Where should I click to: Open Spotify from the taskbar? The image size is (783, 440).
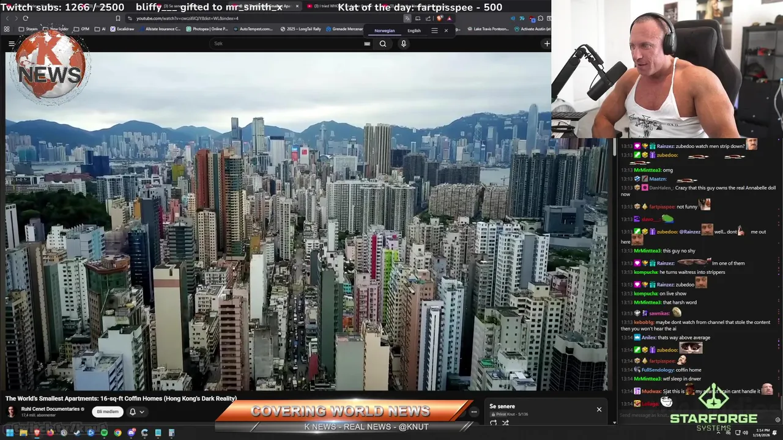pyautogui.click(x=104, y=433)
